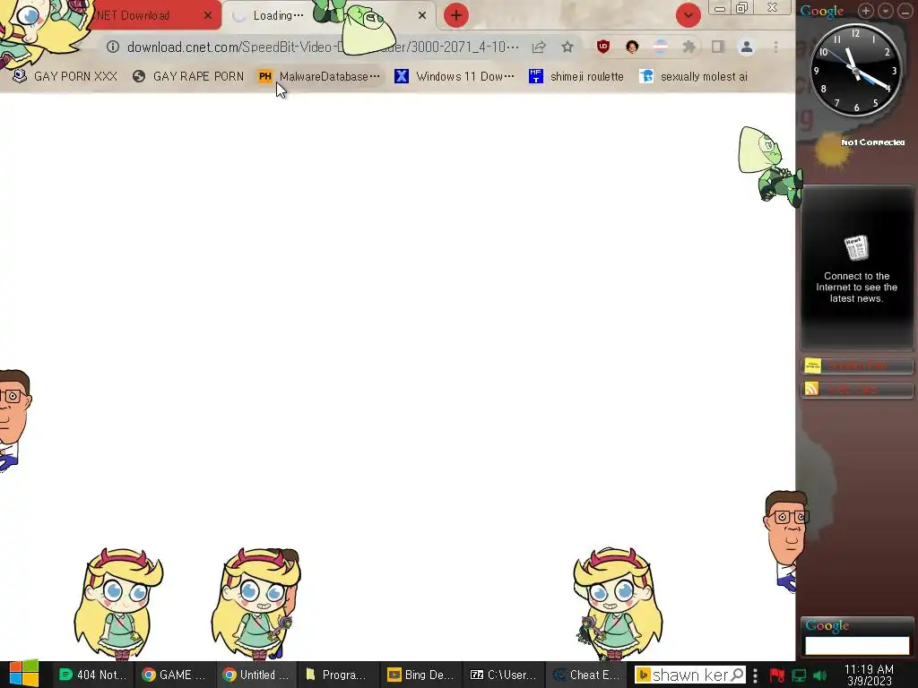Click the newspaper icon in news gadget
This screenshot has width=918, height=688.
(856, 248)
